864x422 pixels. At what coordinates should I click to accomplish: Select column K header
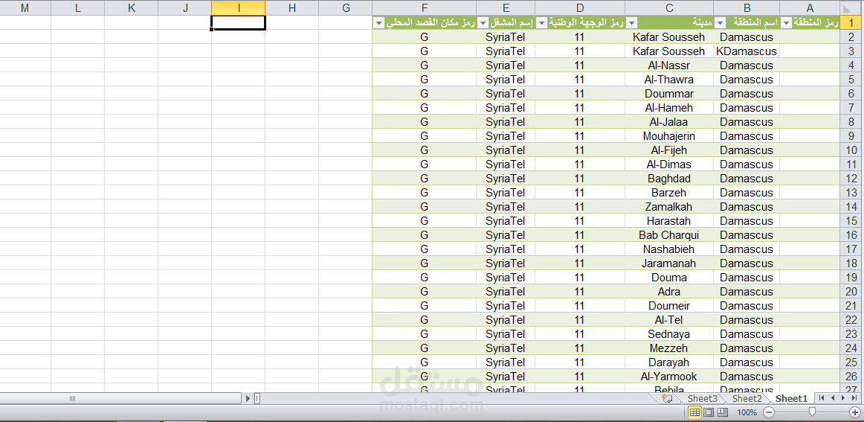coord(131,7)
